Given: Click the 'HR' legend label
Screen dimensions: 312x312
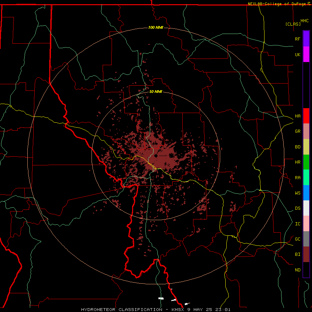Looking at the screenshot, I should tap(297, 162).
